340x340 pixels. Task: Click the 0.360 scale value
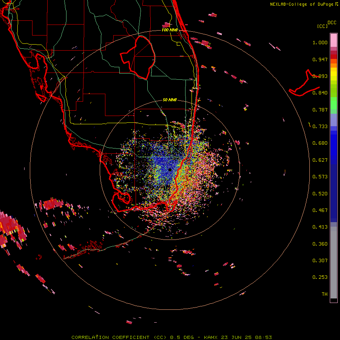click(320, 244)
